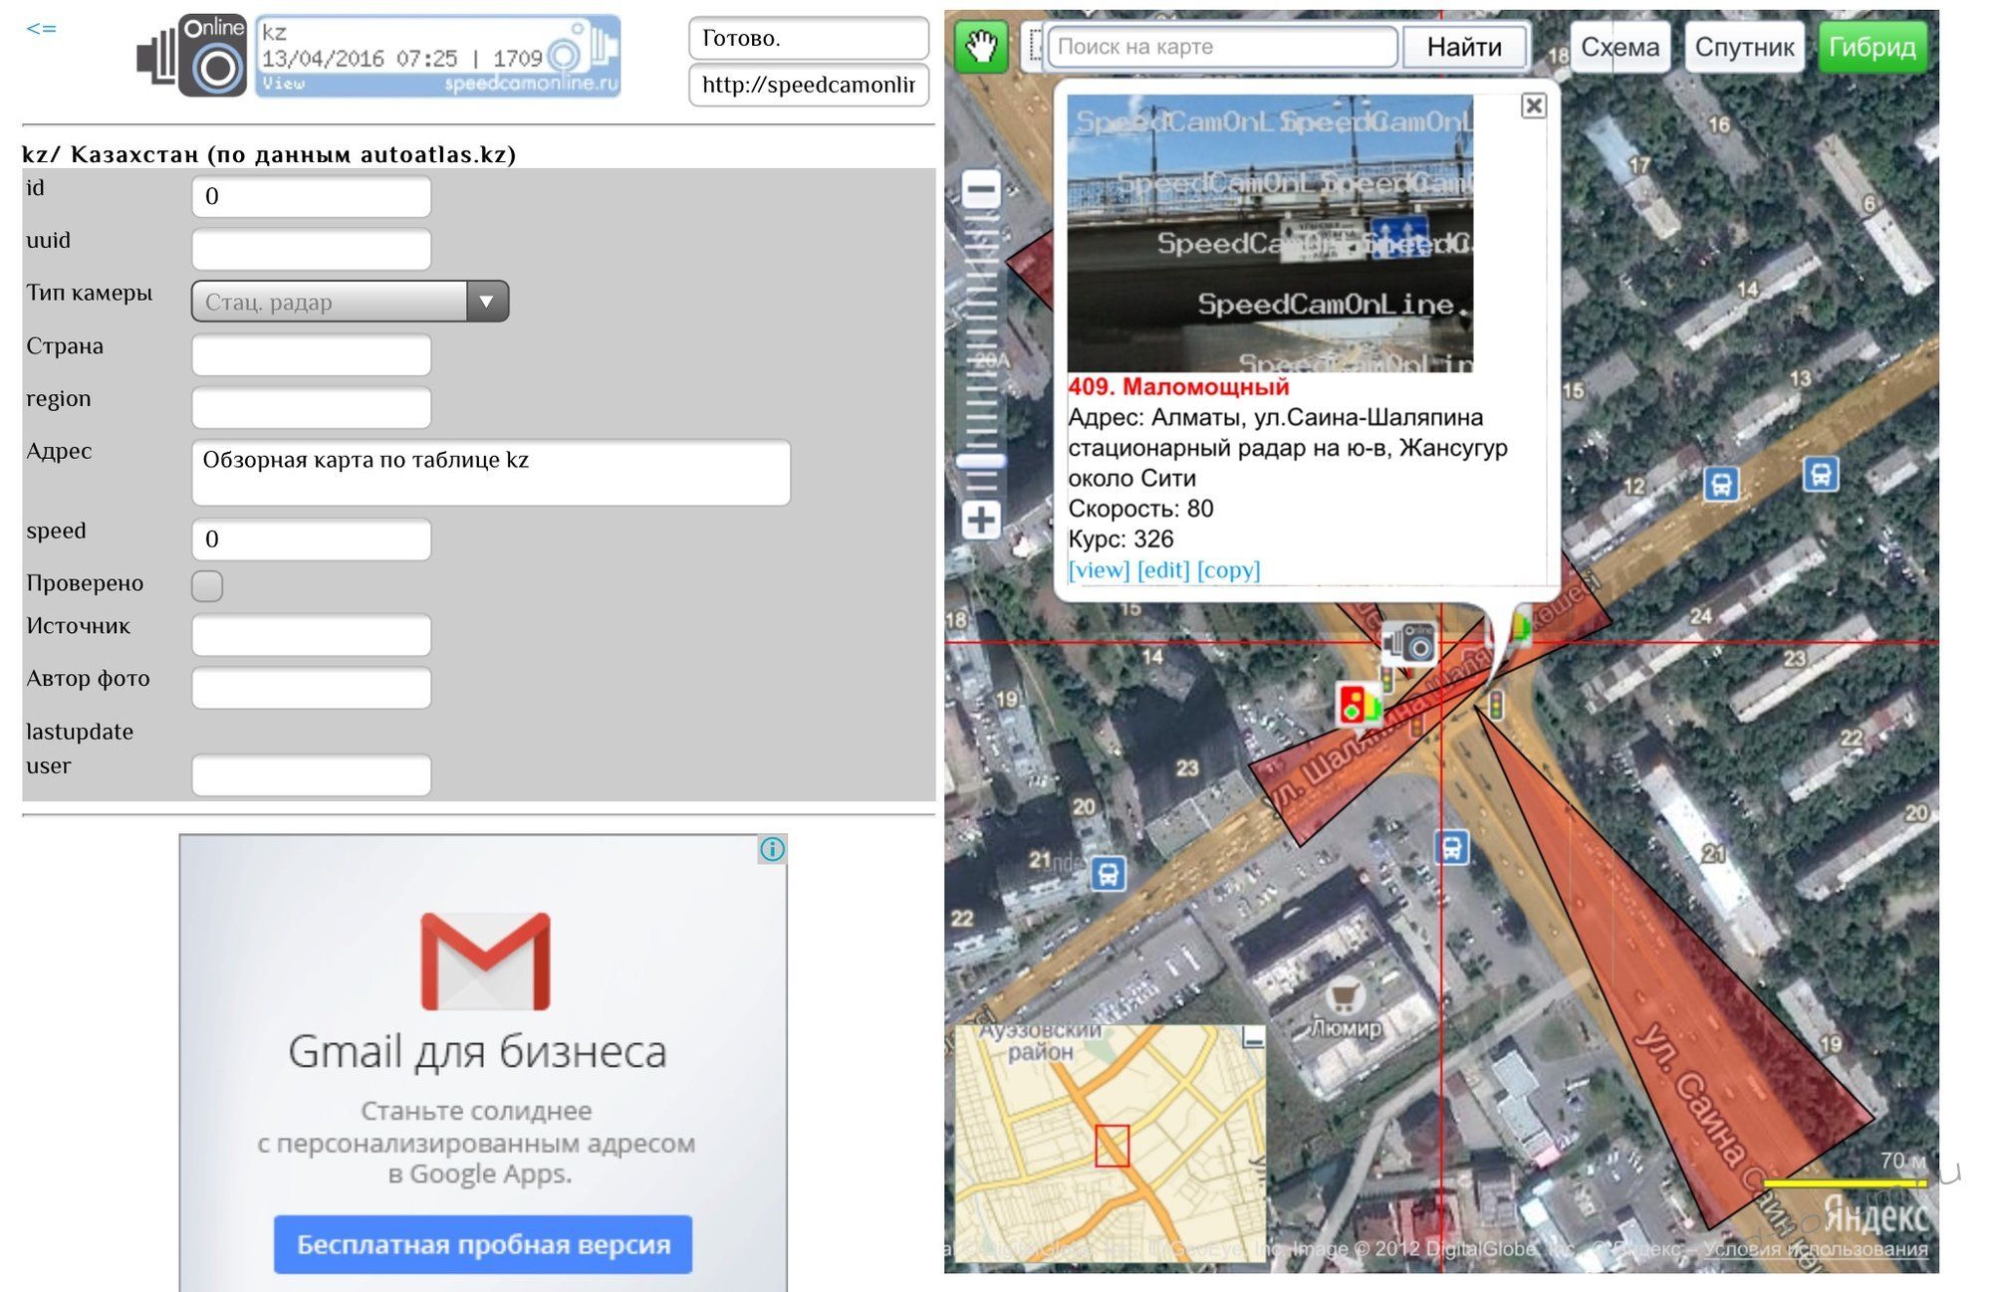Image resolution: width=1990 pixels, height=1292 pixels.
Task: Open the Тип камеры dropdown
Action: click(x=350, y=302)
